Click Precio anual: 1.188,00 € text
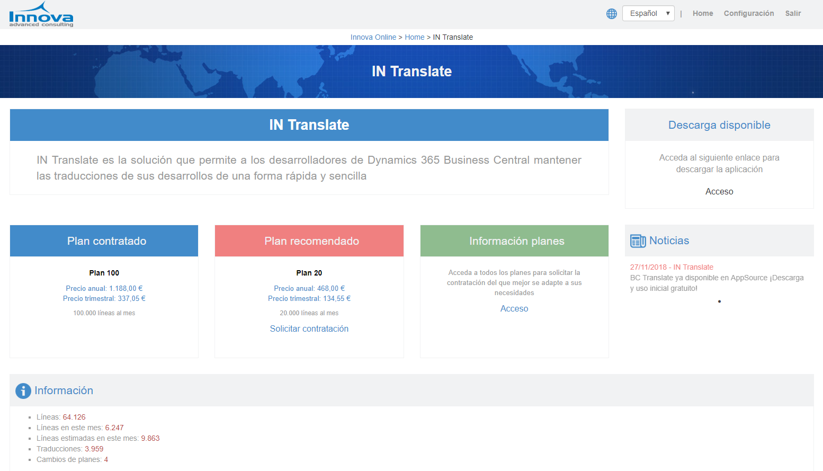 point(104,288)
